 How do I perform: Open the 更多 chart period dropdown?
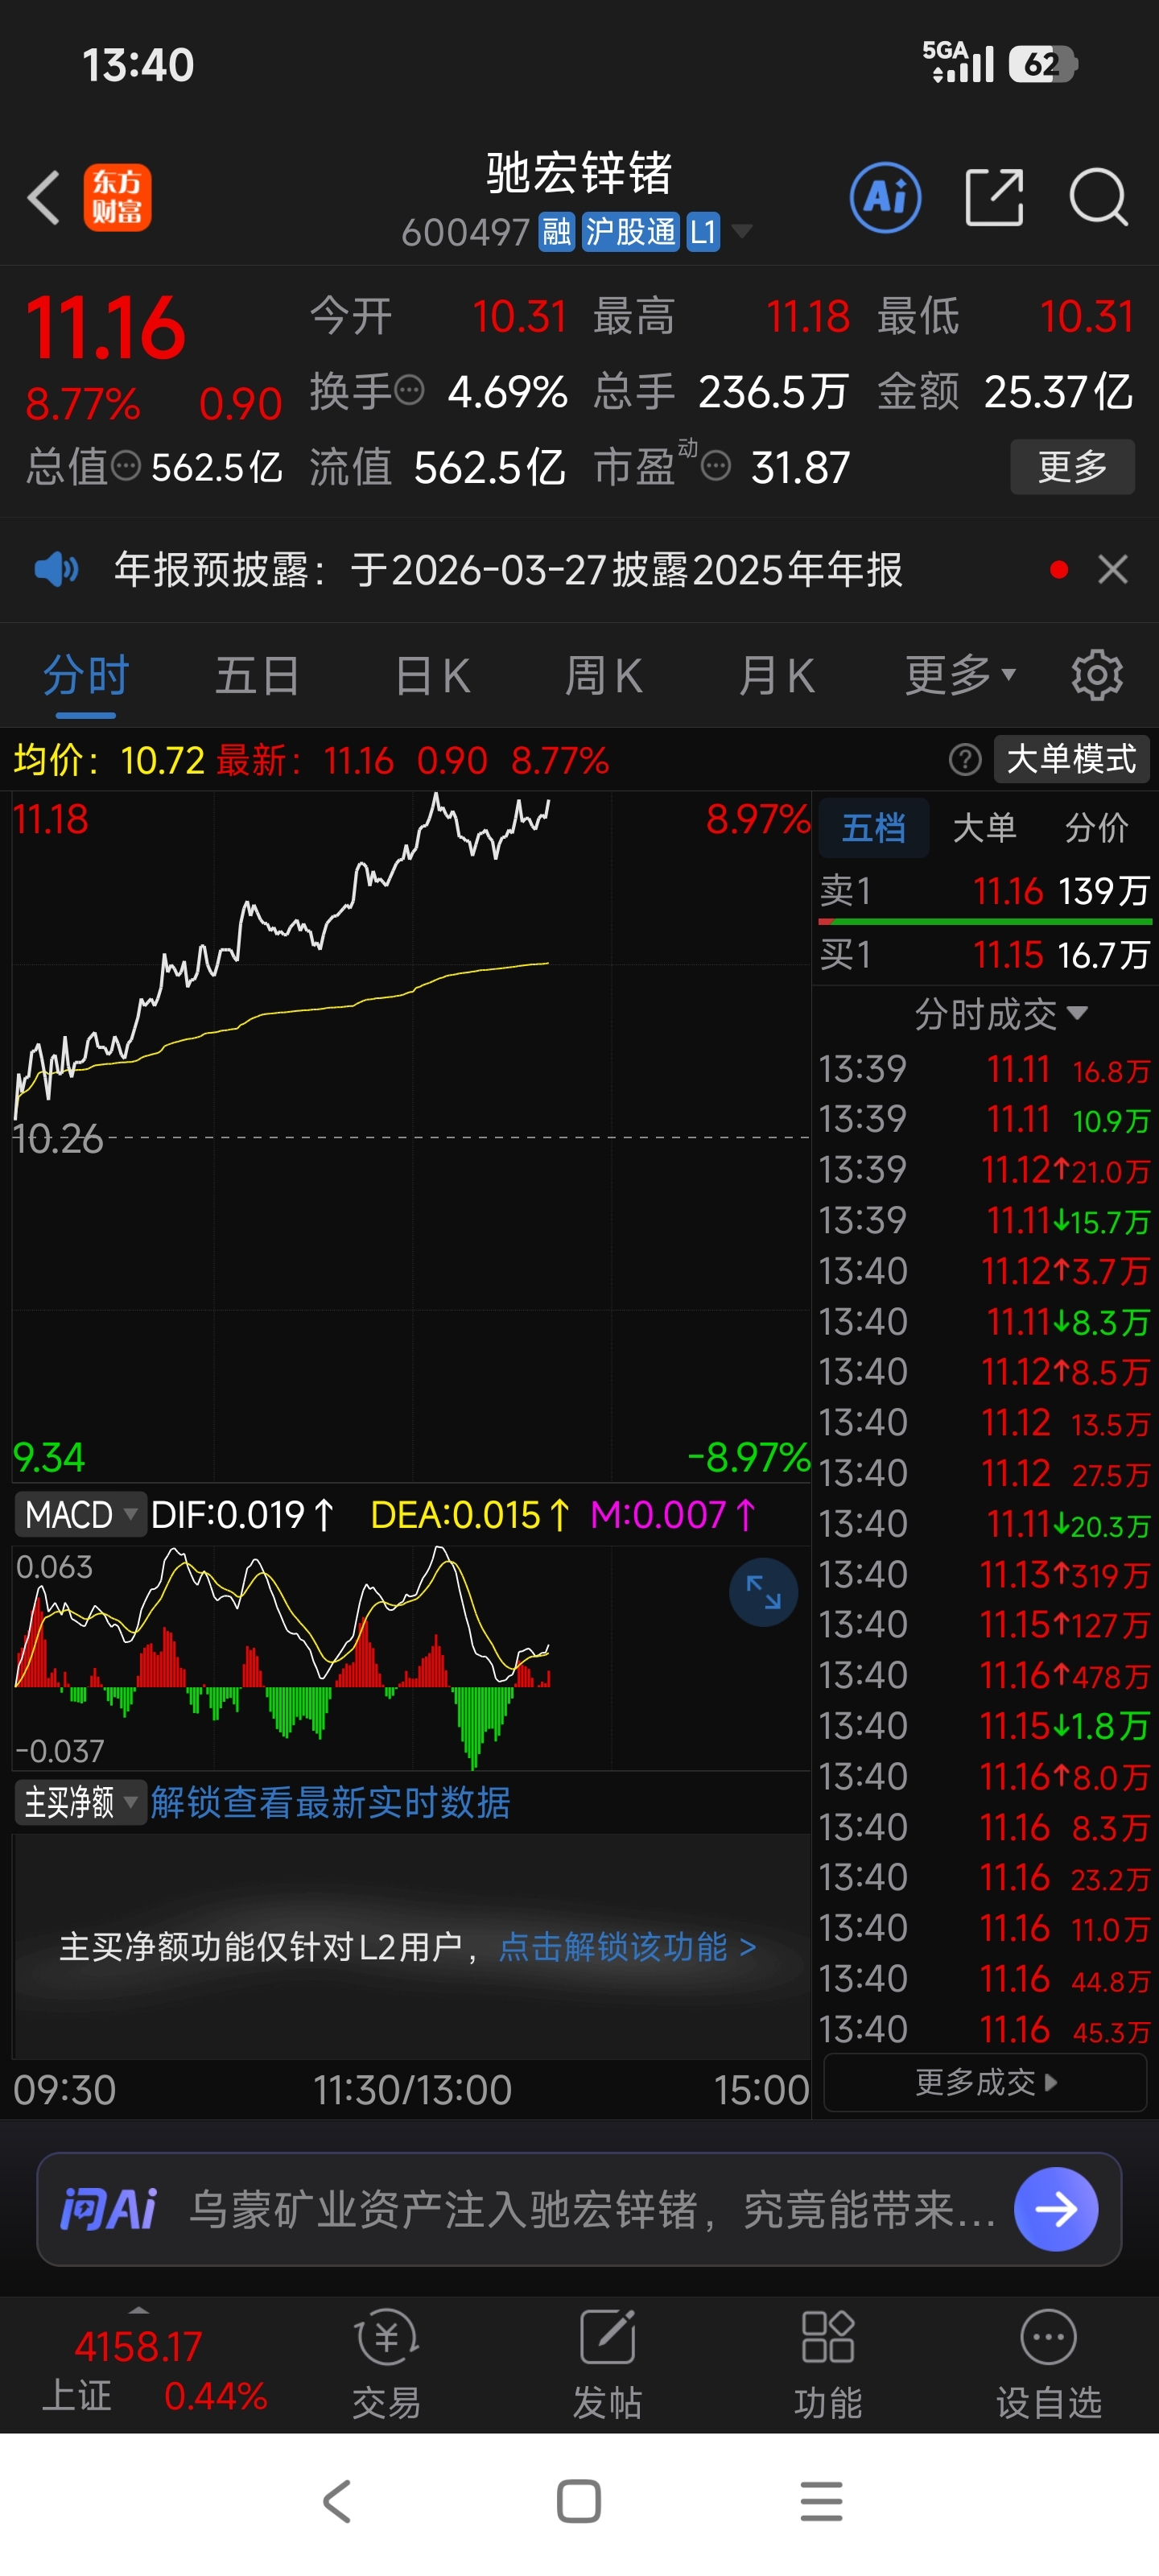[961, 676]
